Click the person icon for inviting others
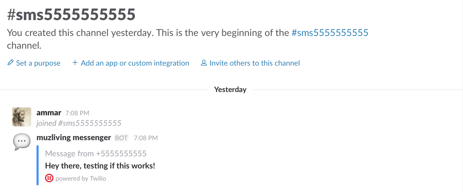This screenshot has width=463, height=192. tap(204, 63)
